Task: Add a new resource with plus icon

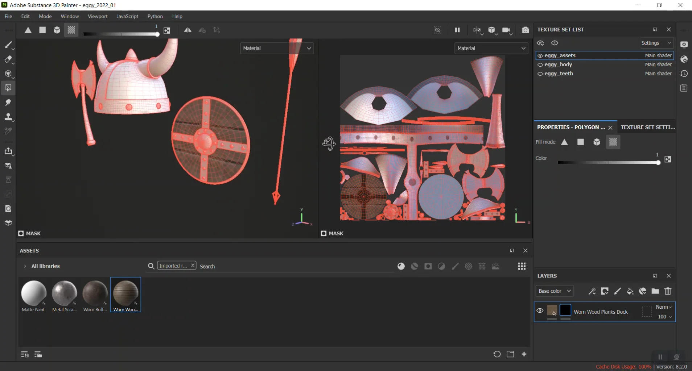Action: tap(524, 354)
